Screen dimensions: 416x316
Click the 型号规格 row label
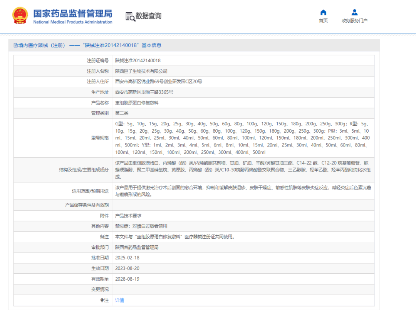(100, 138)
